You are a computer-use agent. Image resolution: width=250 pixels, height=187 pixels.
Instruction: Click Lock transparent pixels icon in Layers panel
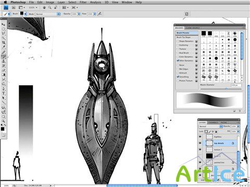pyautogui.click(x=206, y=131)
